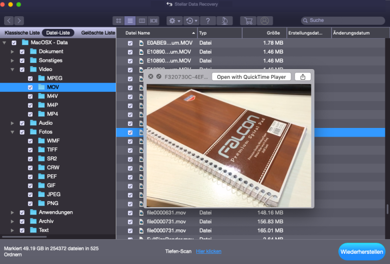Expand the Audio folder
The height and width of the screenshot is (264, 390).
tap(12, 123)
